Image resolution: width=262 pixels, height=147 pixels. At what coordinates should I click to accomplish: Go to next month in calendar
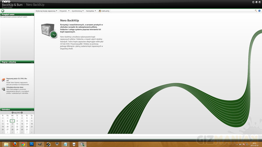point(22,112)
